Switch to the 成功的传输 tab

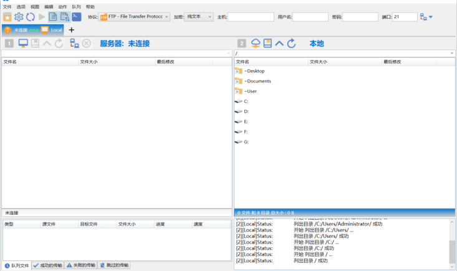click(48, 265)
